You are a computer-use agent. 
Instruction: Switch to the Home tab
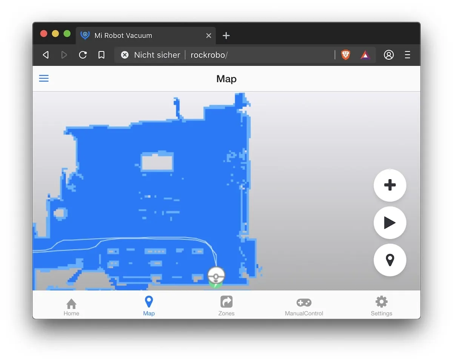71,307
